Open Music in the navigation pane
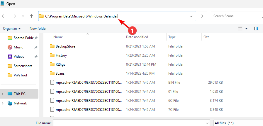Screen dimensions: 263x126 pos(16,47)
